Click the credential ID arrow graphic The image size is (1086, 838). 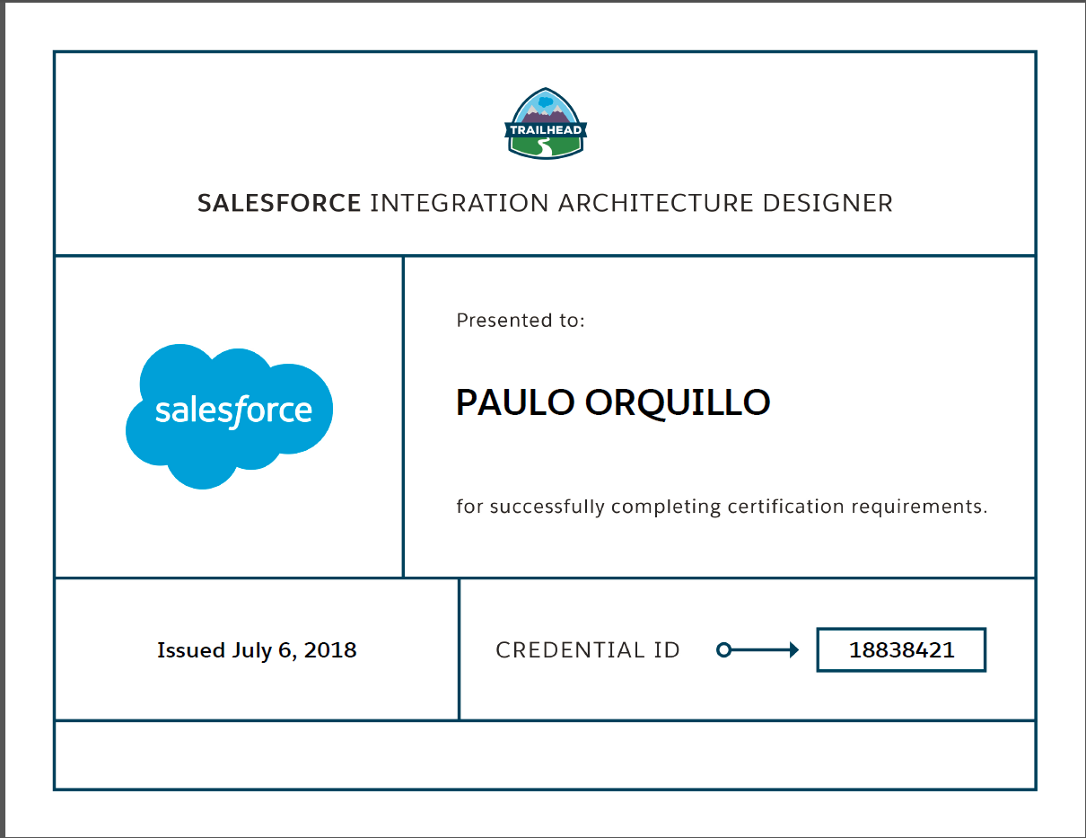758,649
